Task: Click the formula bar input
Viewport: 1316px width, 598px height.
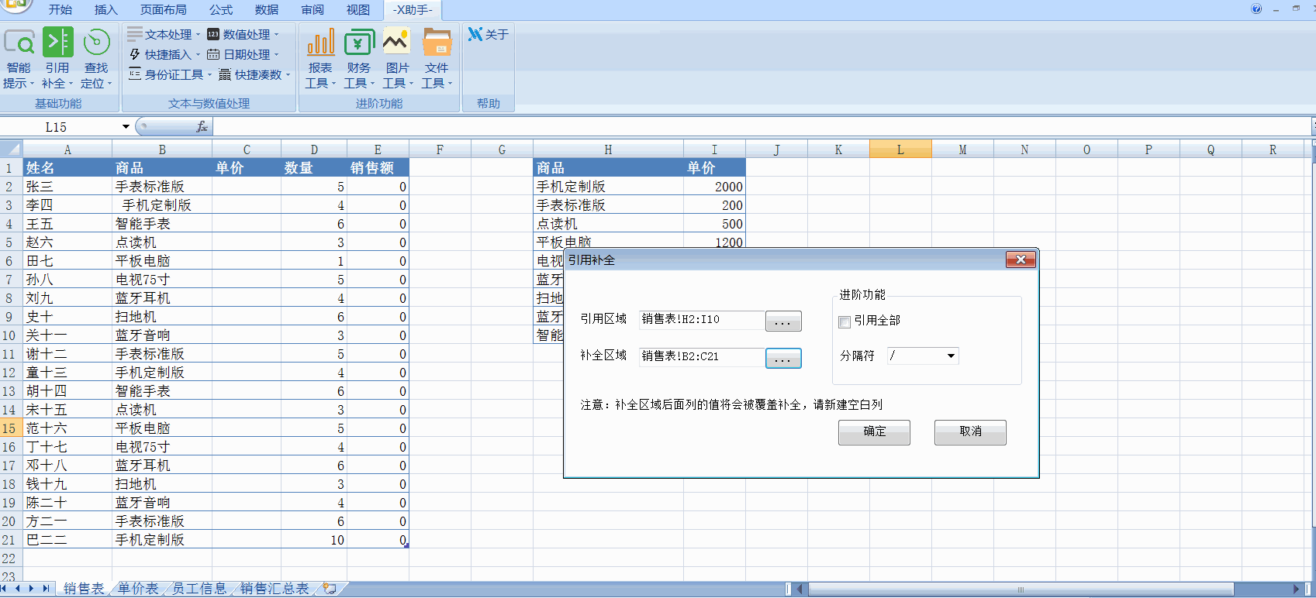Action: click(760, 126)
